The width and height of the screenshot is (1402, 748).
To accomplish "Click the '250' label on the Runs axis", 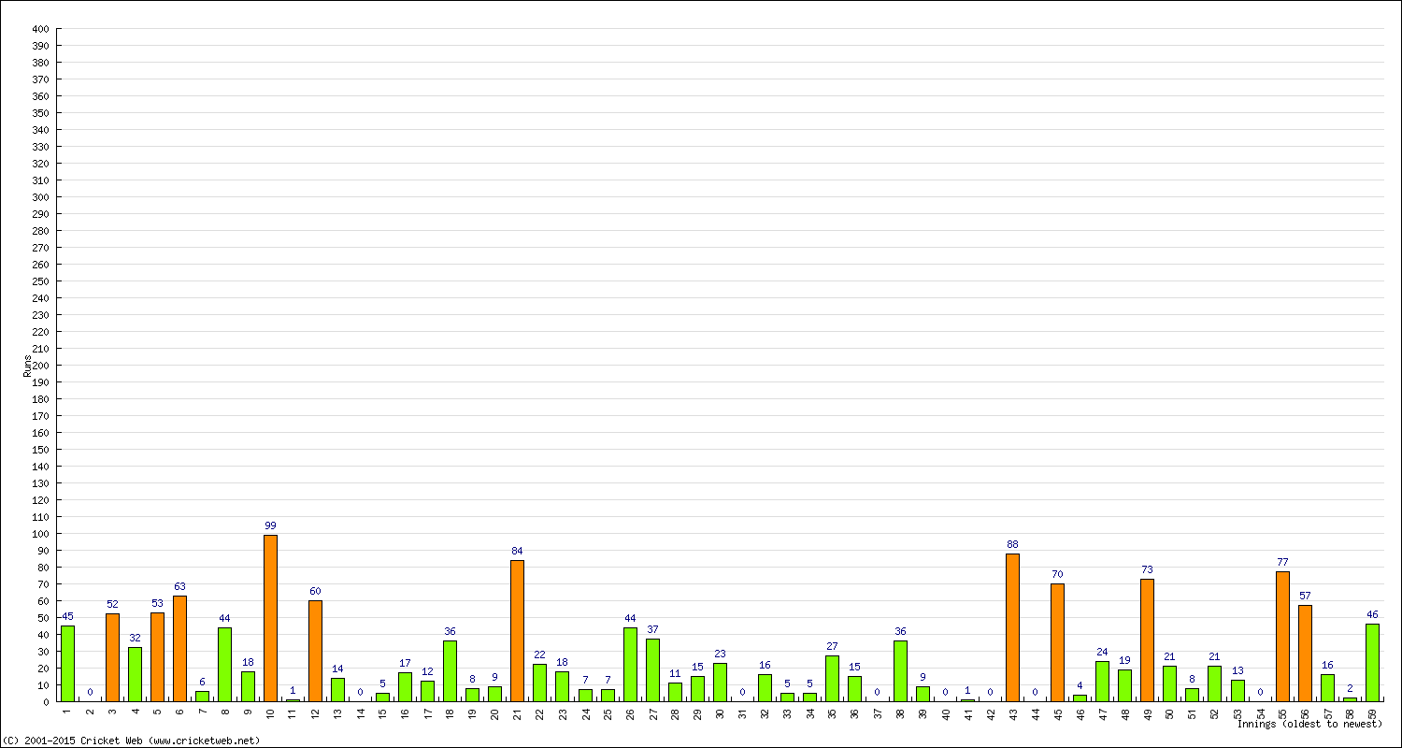I will point(40,281).
